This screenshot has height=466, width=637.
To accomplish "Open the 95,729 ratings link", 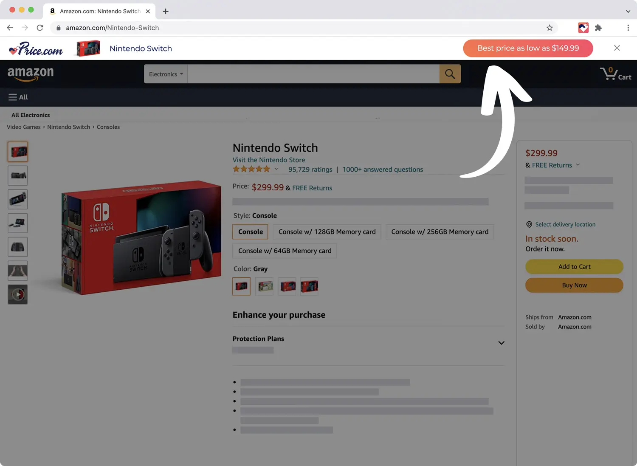I will [x=310, y=169].
